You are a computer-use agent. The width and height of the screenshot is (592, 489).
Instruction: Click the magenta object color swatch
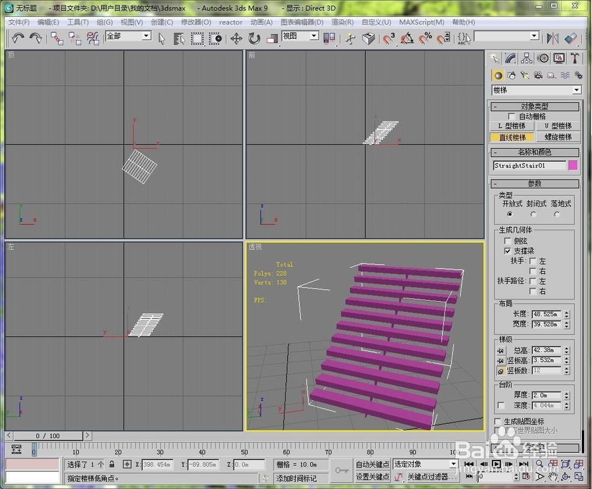click(572, 165)
